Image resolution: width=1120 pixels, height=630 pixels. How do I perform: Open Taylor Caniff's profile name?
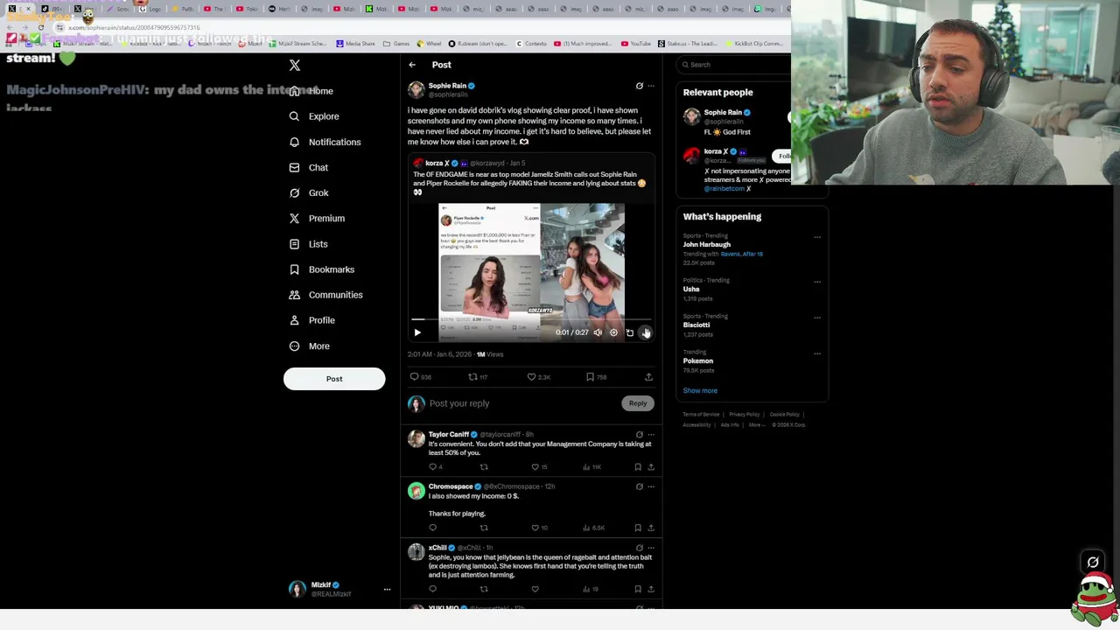449,435
